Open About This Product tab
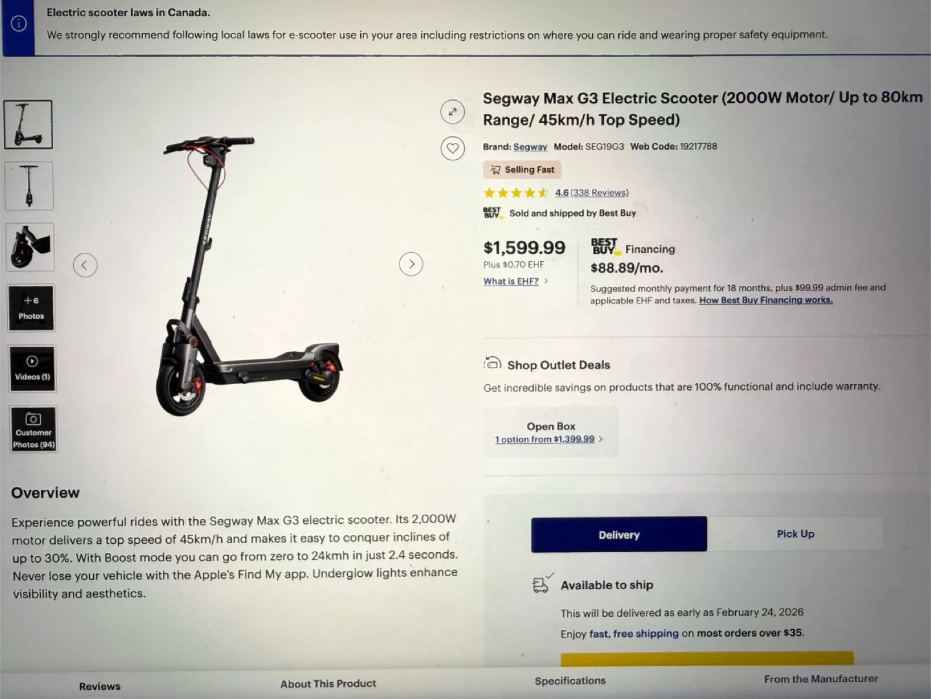This screenshot has height=699, width=931. (328, 683)
